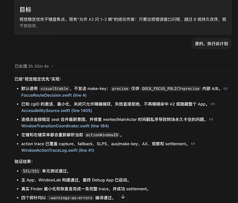Open WindowTransitionCoordinator.swift (line 184) link
This screenshot has height=203, width=238.
pyautogui.click(x=65, y=126)
